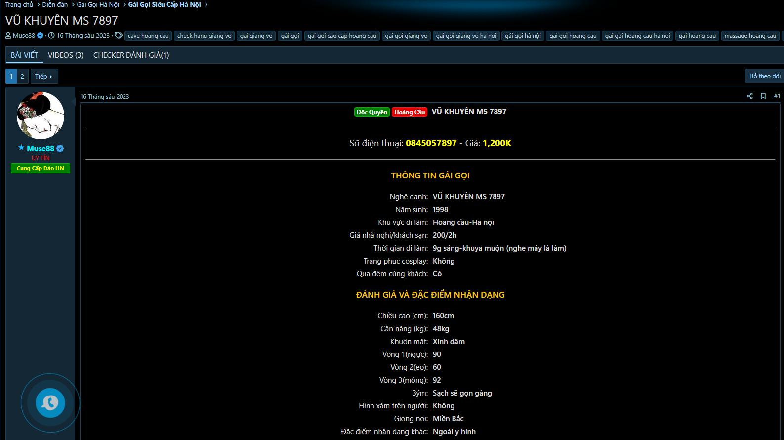Toggle thread following via Bỏ theo dõi
Image resolution: width=784 pixels, height=440 pixels.
(x=765, y=76)
